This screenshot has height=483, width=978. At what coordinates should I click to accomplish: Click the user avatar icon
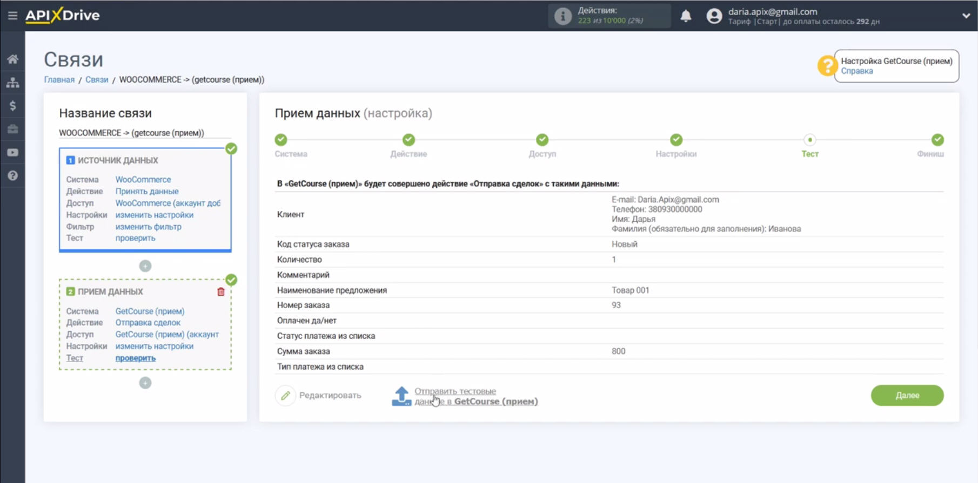[x=714, y=16]
